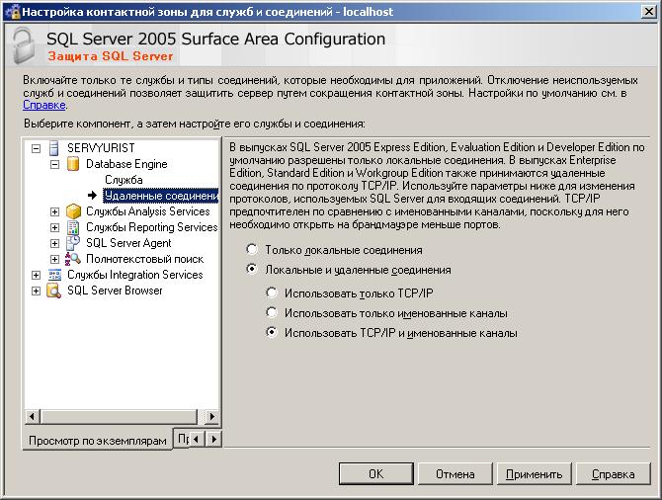This screenshot has height=500, width=662.
Task: Click the Справка button at bottom
Action: 613,474
